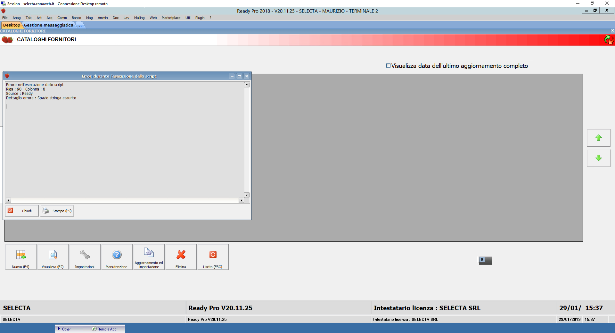Click 'Riga : 98 Colonna : 8' line
Screen dimensions: 615x333
(26, 89)
